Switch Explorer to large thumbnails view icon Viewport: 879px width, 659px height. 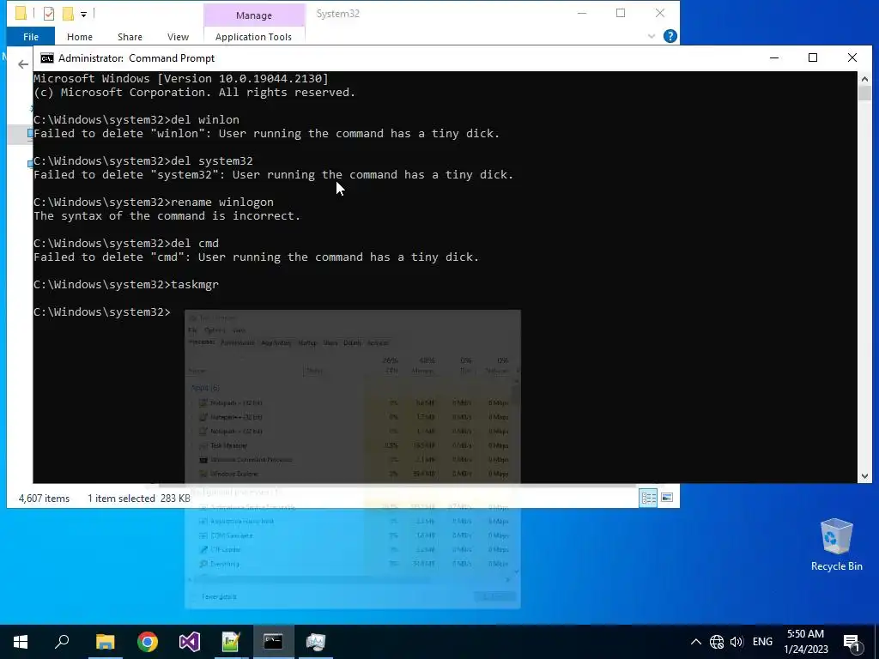(x=667, y=498)
